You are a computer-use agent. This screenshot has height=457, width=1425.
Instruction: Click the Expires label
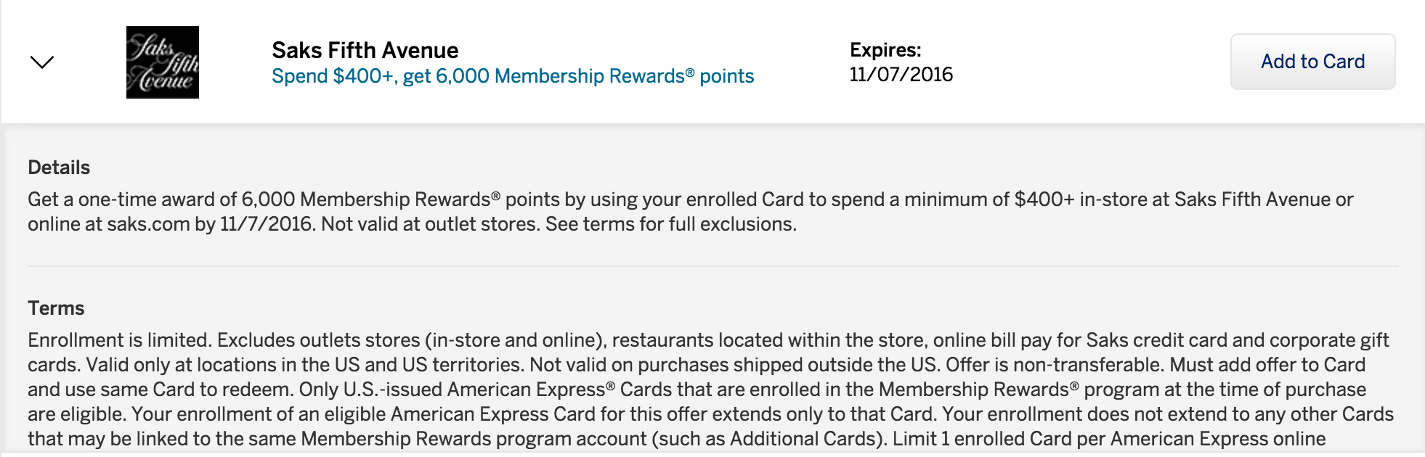(x=885, y=50)
